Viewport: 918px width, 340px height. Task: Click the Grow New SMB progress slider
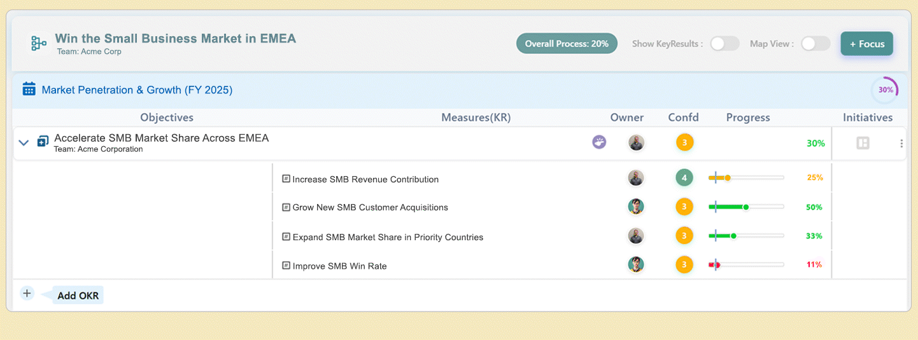pos(745,207)
